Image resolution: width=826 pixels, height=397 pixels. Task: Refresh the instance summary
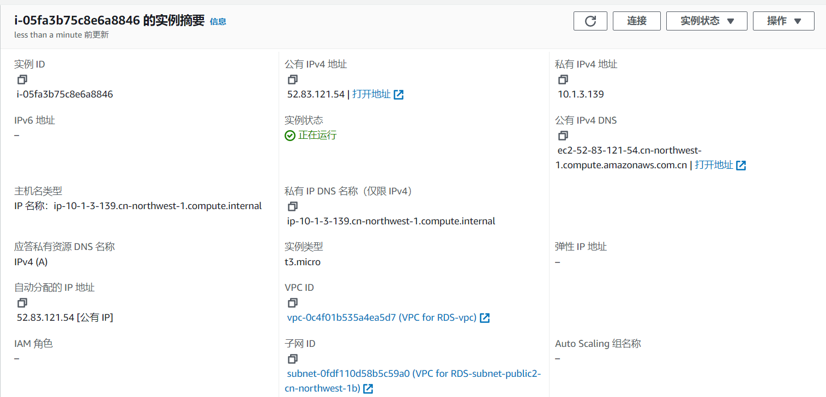click(590, 21)
